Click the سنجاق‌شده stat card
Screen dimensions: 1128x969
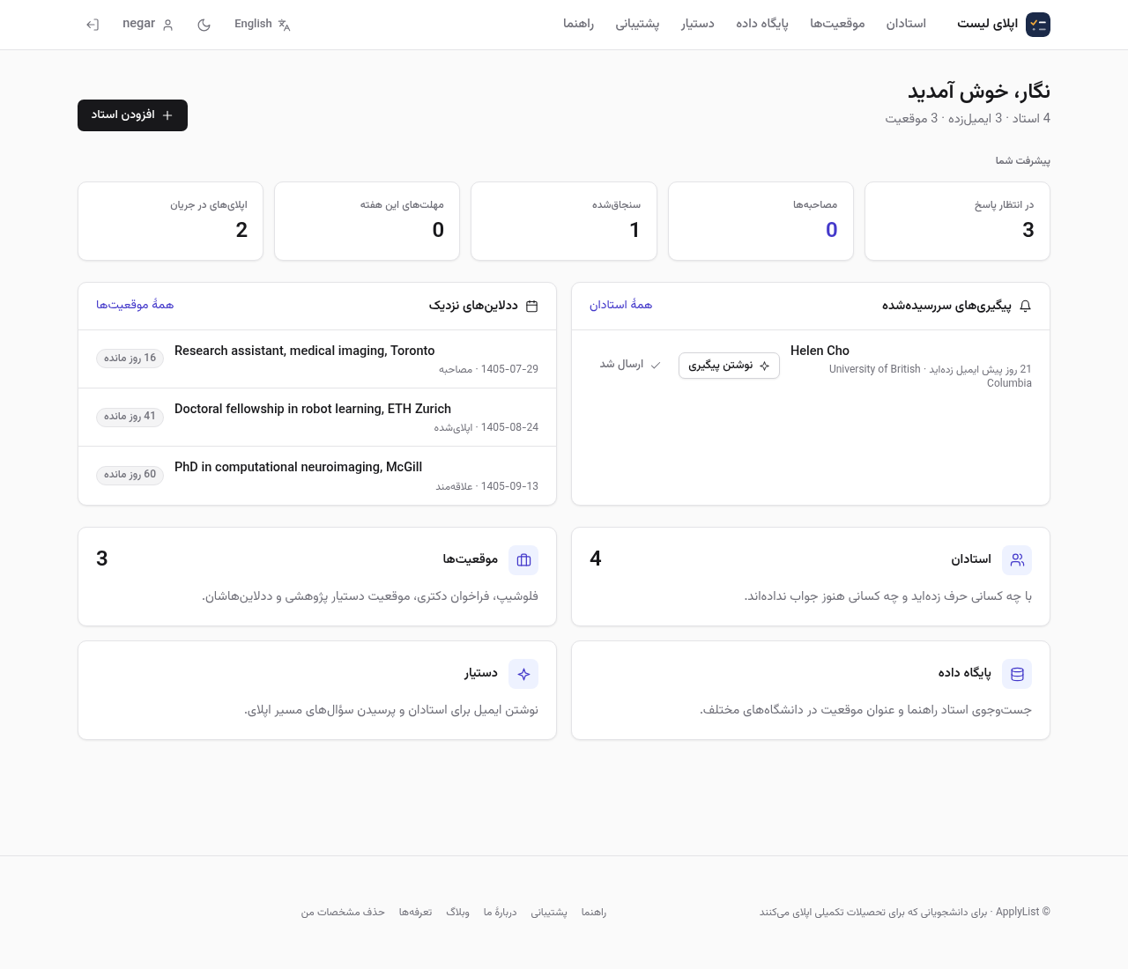point(564,221)
